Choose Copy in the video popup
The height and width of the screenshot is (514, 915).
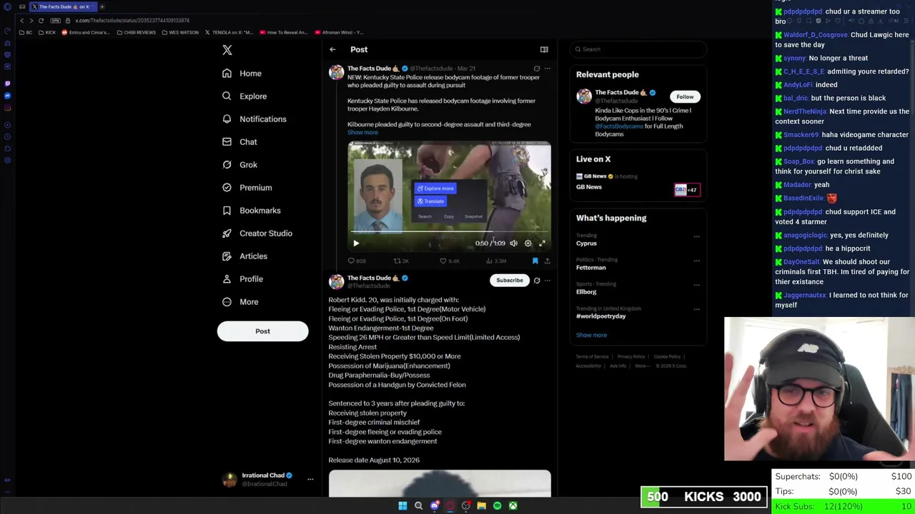click(x=449, y=216)
